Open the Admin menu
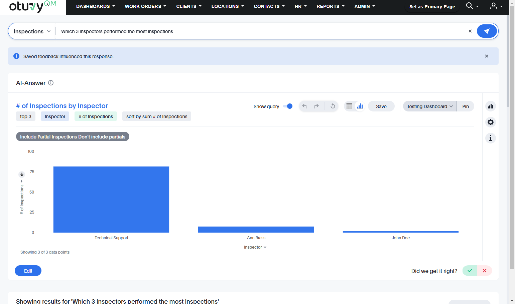Screen dimensions: 515x304 click(365, 6)
